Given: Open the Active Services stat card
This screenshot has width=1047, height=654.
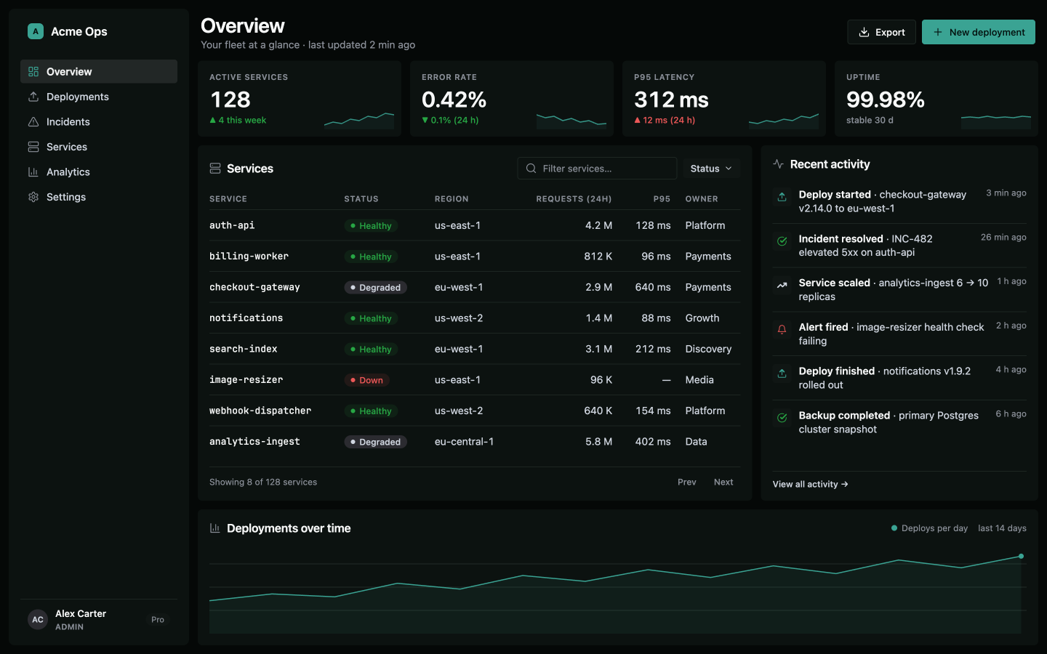Looking at the screenshot, I should pyautogui.click(x=300, y=99).
